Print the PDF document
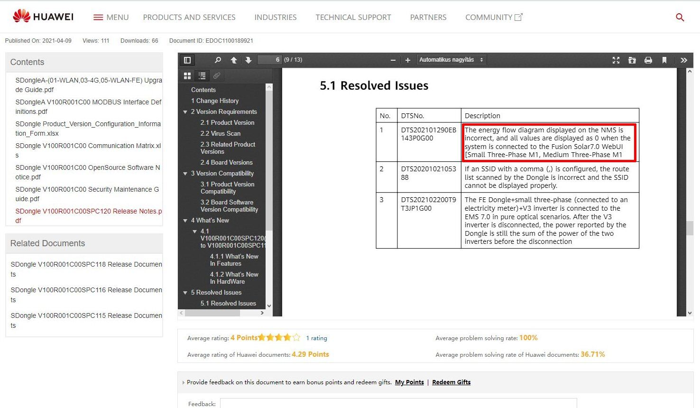700x408 pixels. (x=648, y=60)
